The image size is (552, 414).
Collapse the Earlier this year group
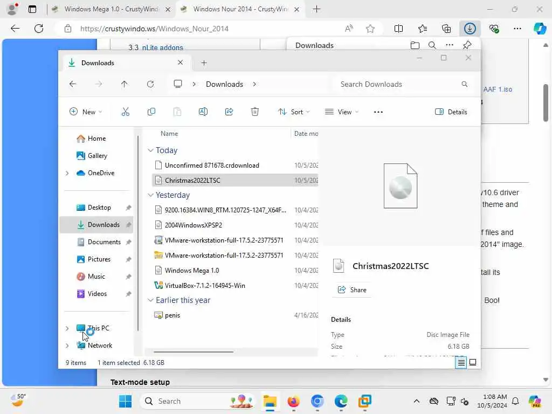click(150, 300)
